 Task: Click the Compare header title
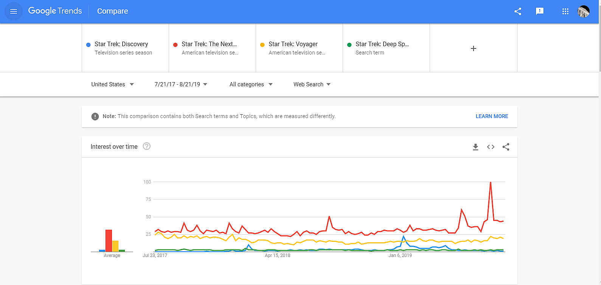click(x=112, y=11)
